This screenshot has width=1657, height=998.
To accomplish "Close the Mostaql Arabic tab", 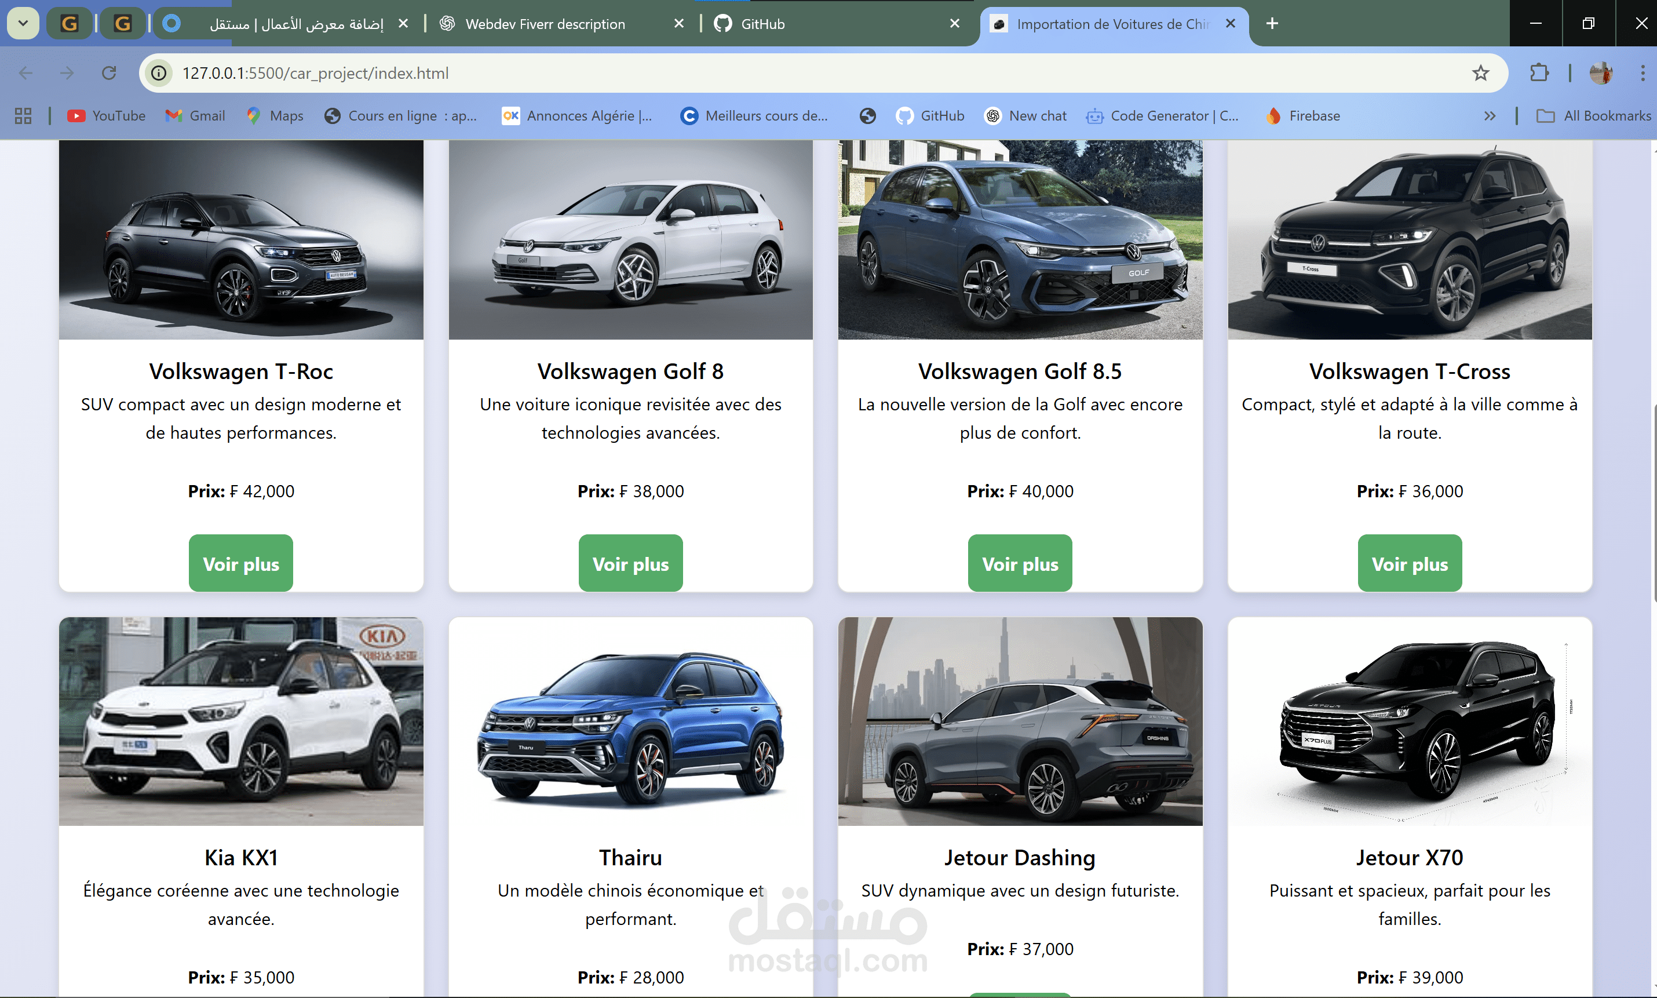I will (x=403, y=24).
